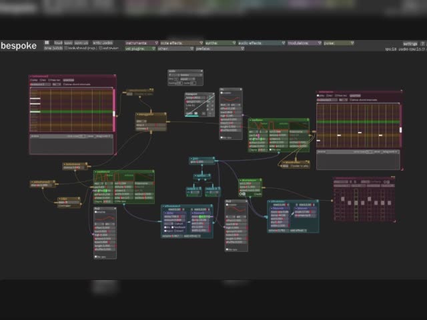Open the note effects dropdown
This screenshot has height=320, width=427.
click(181, 43)
